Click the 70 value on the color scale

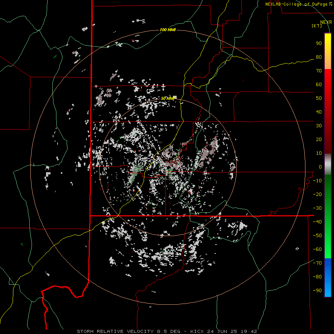(x=319, y=71)
